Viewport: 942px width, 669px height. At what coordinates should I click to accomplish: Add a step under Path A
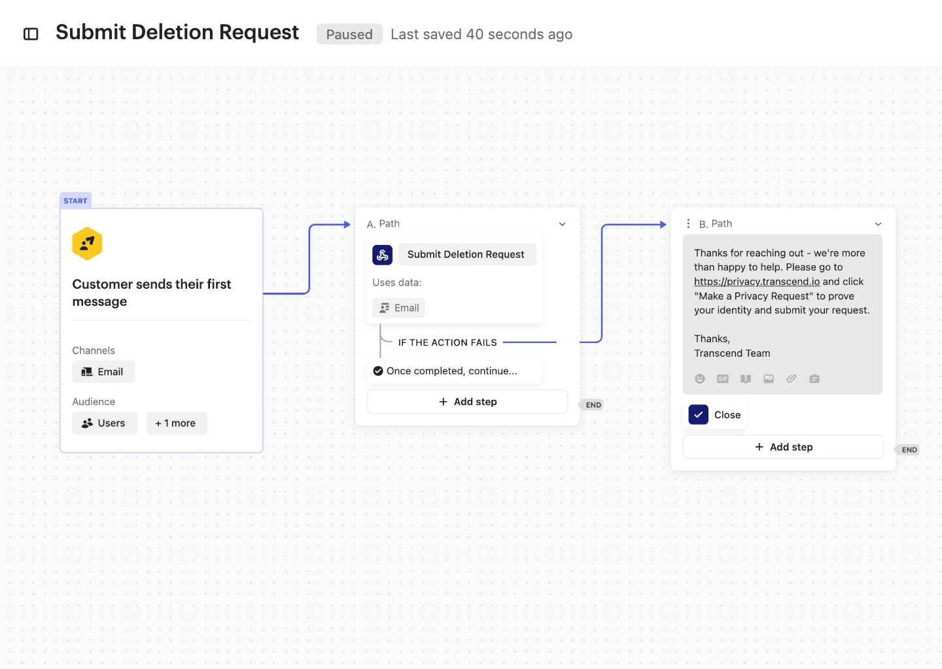click(466, 401)
